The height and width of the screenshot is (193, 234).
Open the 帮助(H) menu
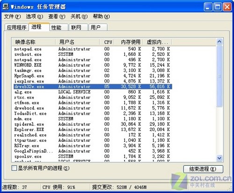[101, 16]
